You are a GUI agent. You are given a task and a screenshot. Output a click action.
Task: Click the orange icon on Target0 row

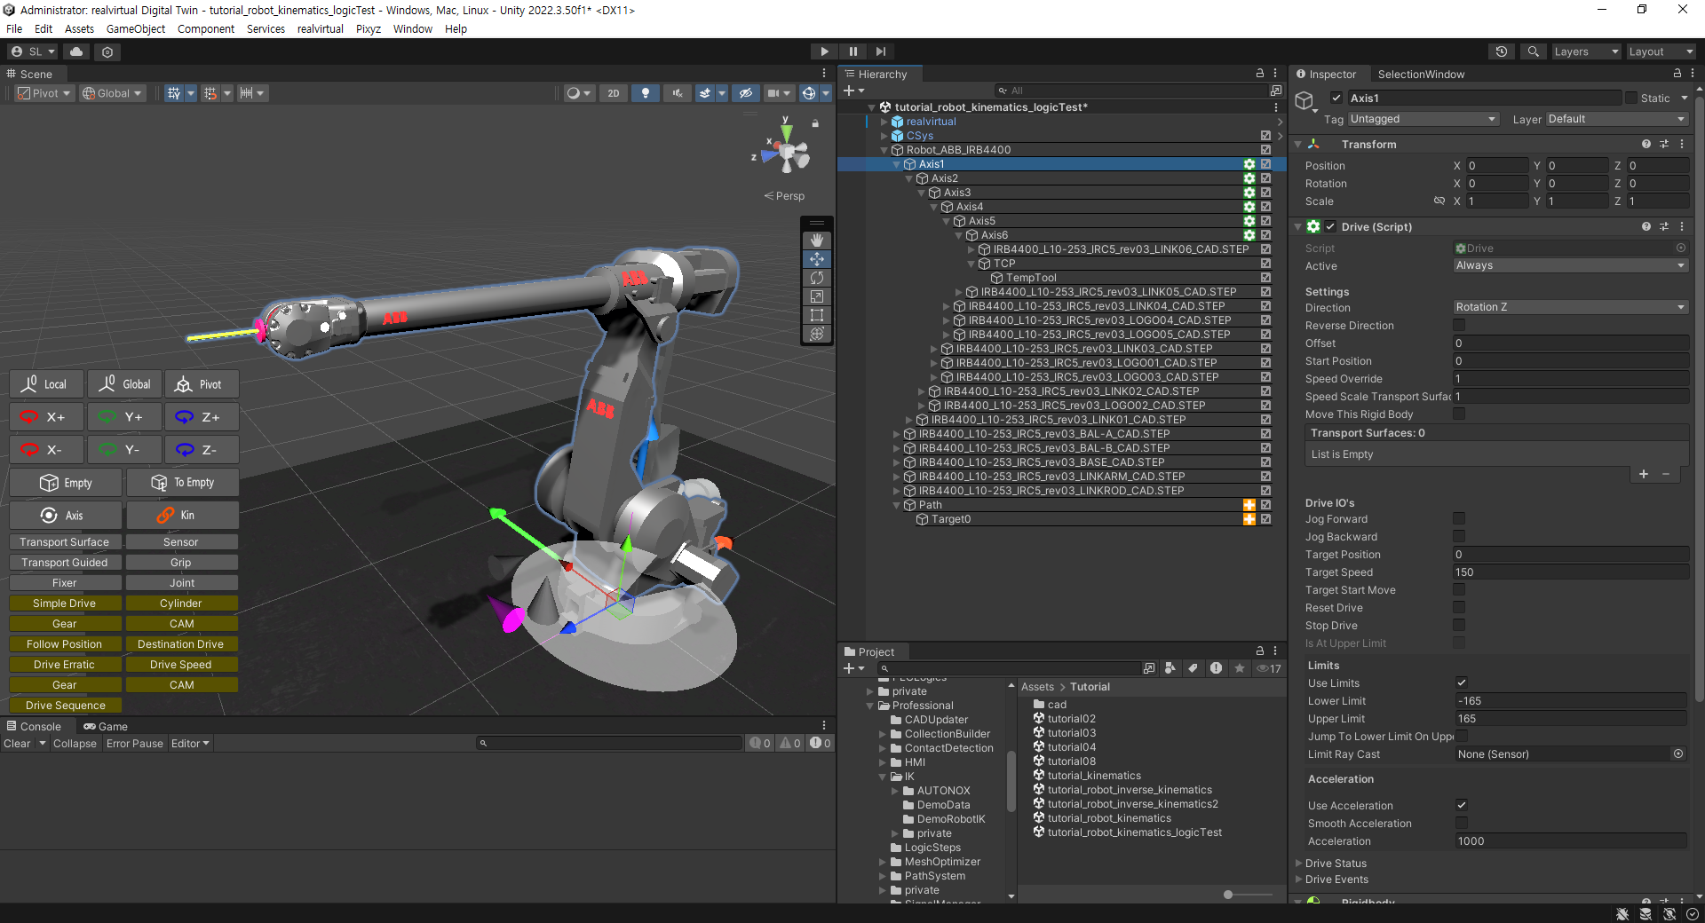click(1249, 519)
